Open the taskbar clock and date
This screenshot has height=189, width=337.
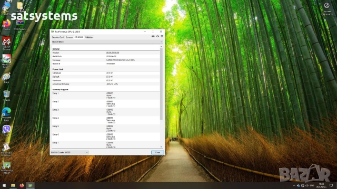pos(321,185)
